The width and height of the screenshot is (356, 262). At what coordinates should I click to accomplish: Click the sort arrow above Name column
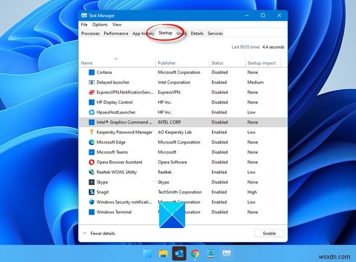point(116,59)
